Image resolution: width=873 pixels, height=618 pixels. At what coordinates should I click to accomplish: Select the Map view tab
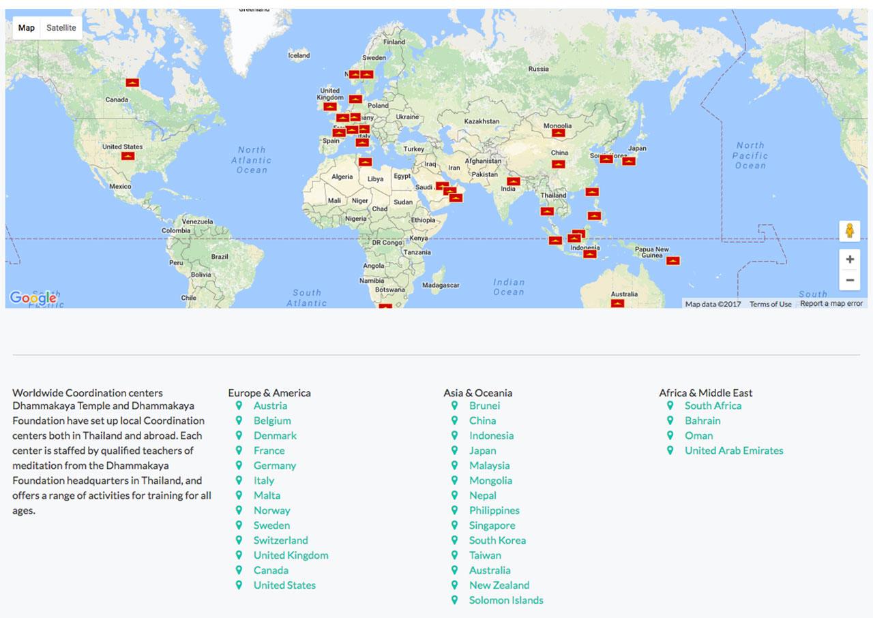(x=27, y=28)
